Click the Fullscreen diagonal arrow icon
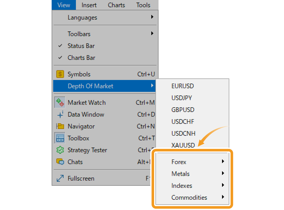The width and height of the screenshot is (284, 210). 60,178
